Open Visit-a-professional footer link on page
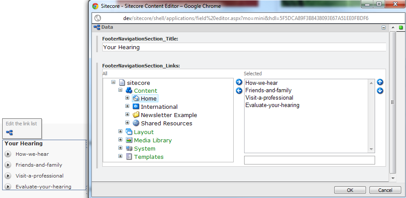 click(x=39, y=176)
